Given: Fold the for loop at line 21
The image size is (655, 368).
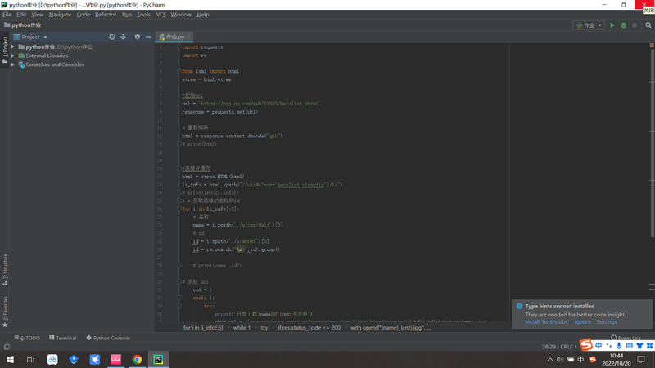Looking at the screenshot, I should [x=178, y=209].
